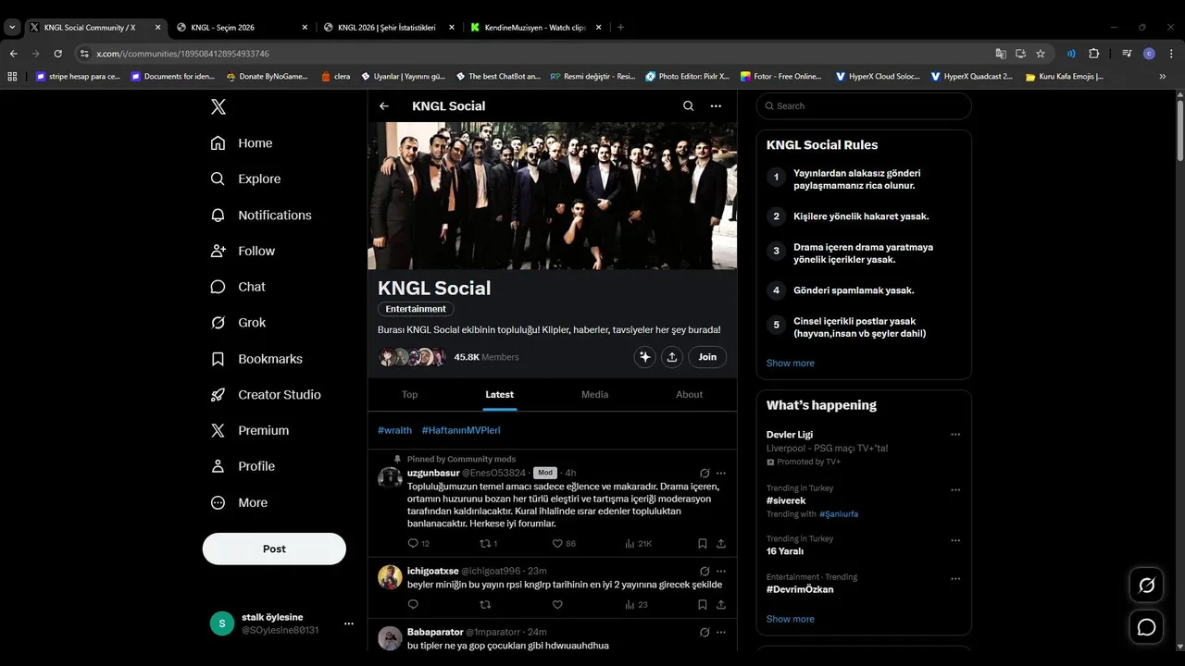Open Chrome tab search dropdown
The height and width of the screenshot is (666, 1185).
12,27
